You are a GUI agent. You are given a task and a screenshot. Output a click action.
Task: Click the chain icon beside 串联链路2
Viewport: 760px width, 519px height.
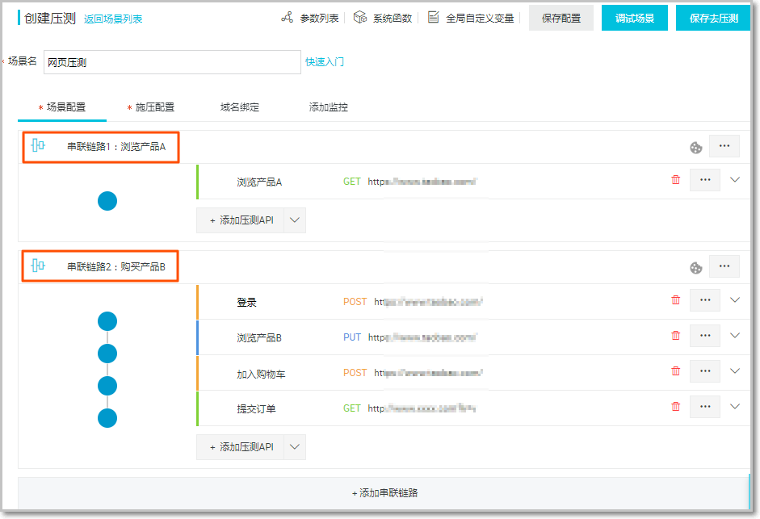[x=38, y=265]
